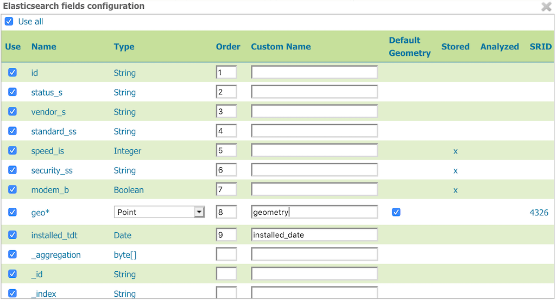Viewport: 556px width, 300px height.
Task: Toggle the 'Use all' checkbox
Action: 9,22
